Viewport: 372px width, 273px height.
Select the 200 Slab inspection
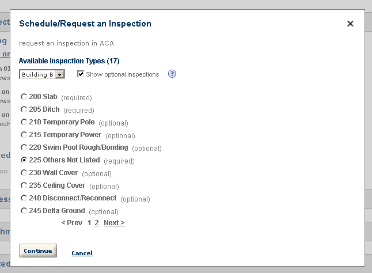(x=24, y=97)
